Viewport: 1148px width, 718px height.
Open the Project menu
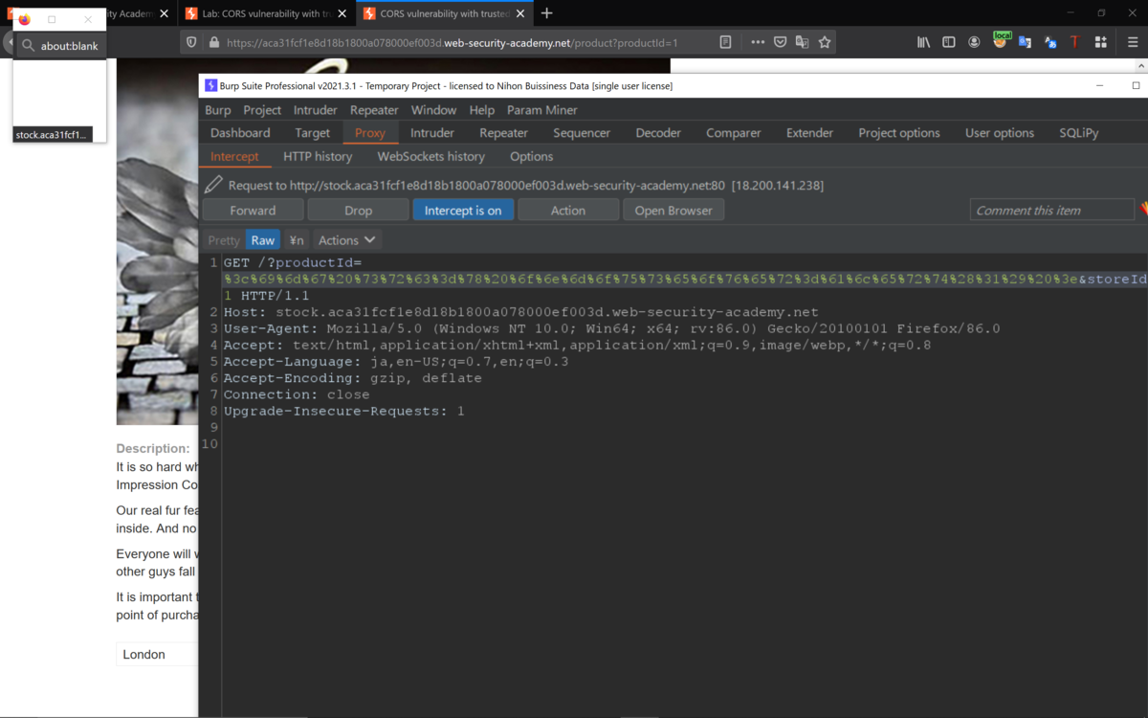tap(262, 110)
